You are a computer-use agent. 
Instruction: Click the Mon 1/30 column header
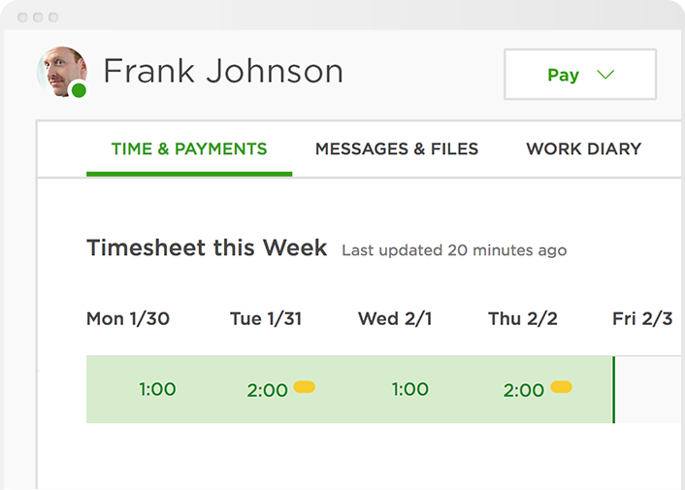point(127,318)
